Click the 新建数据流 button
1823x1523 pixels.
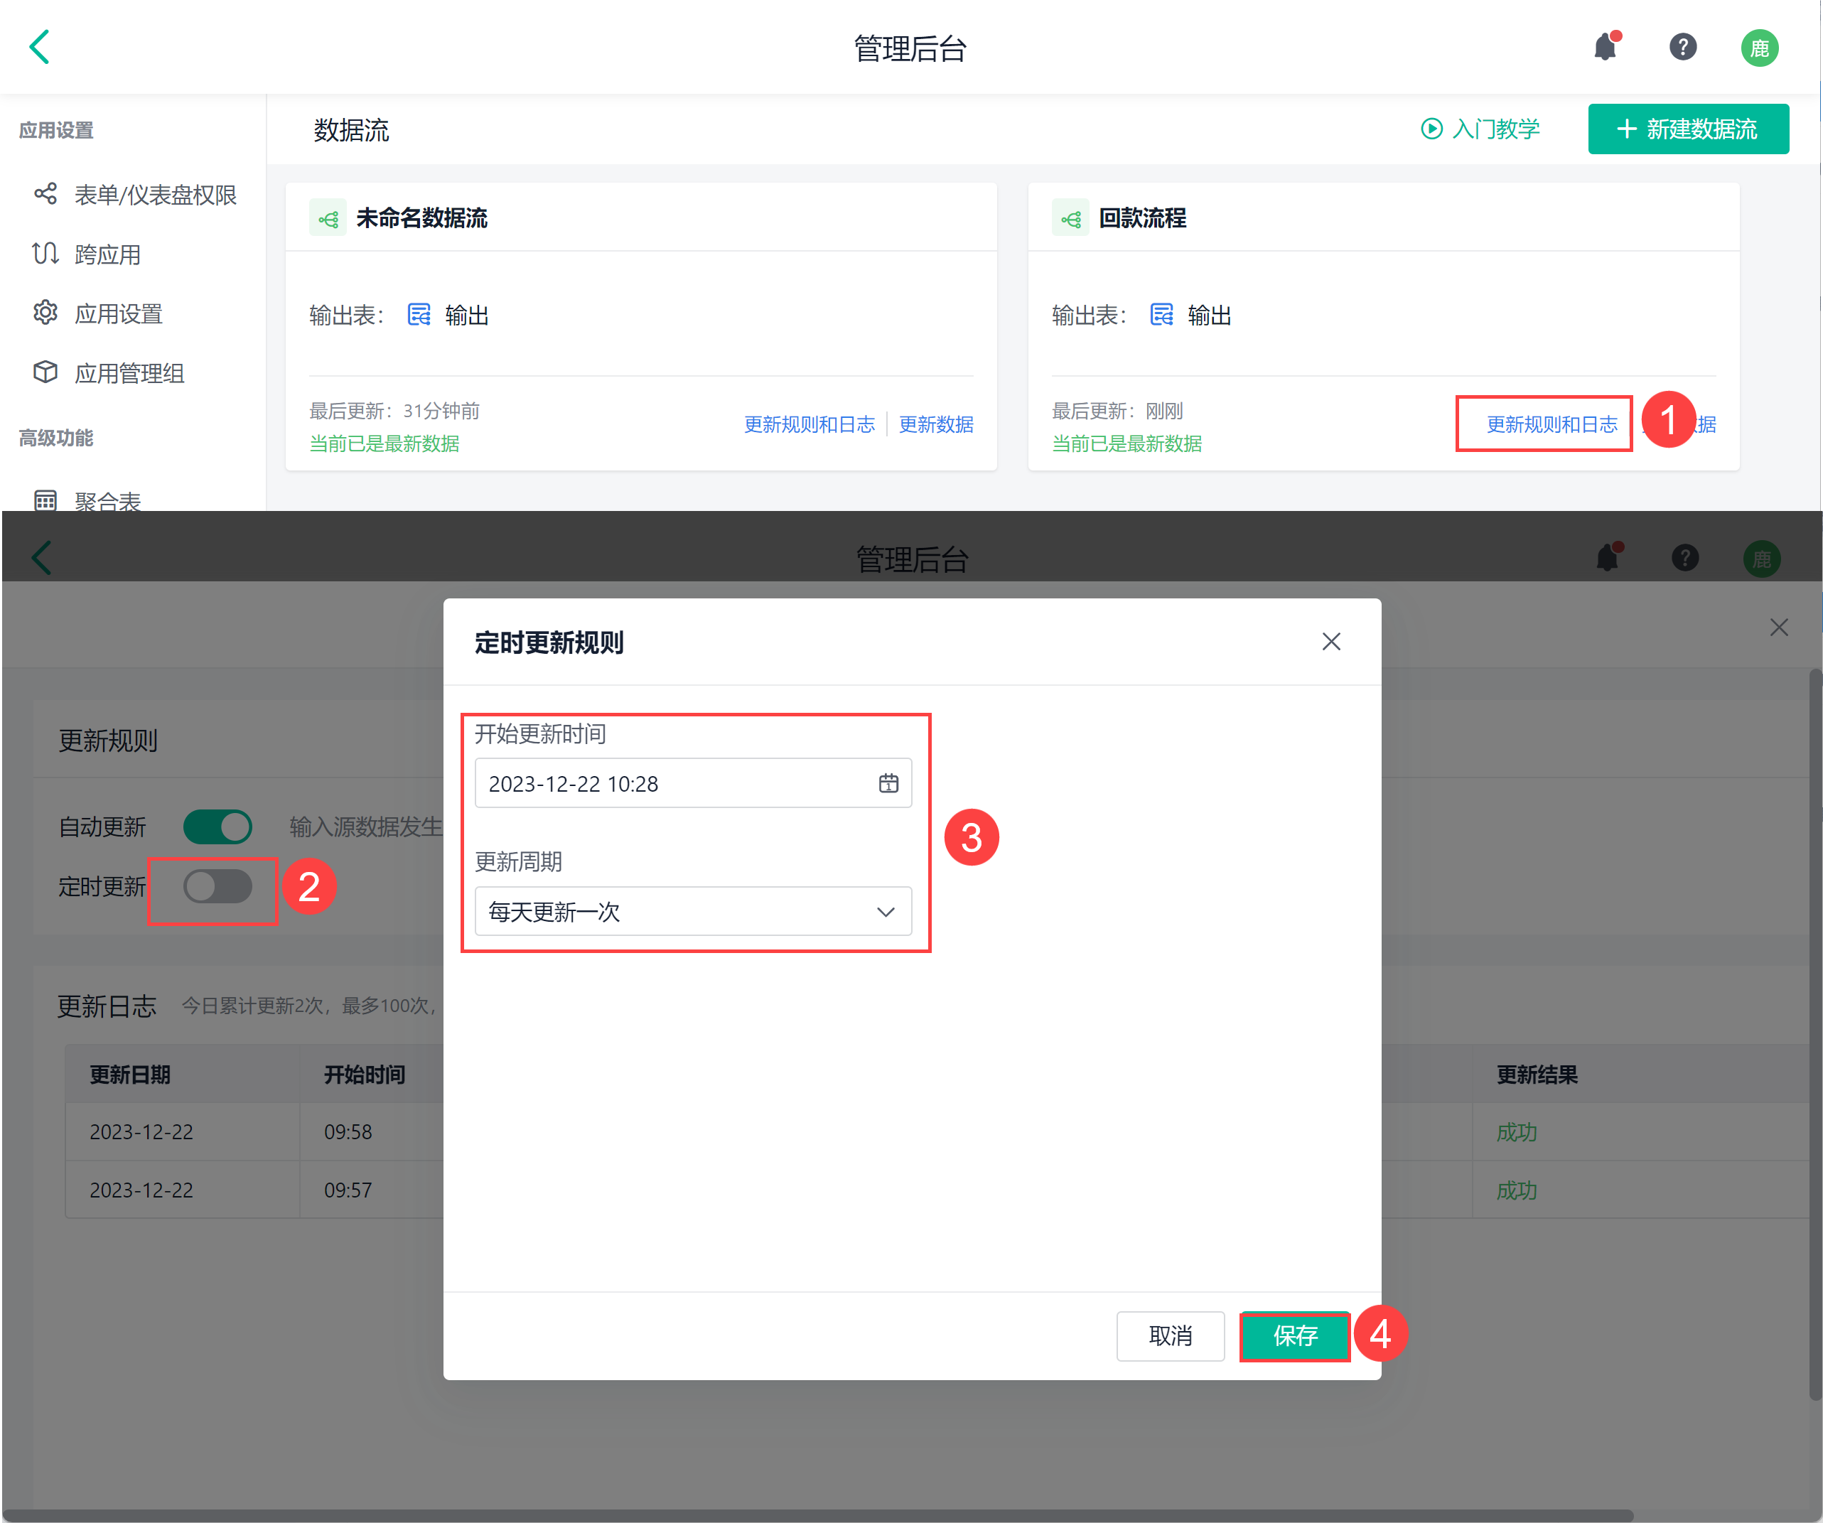(1687, 129)
